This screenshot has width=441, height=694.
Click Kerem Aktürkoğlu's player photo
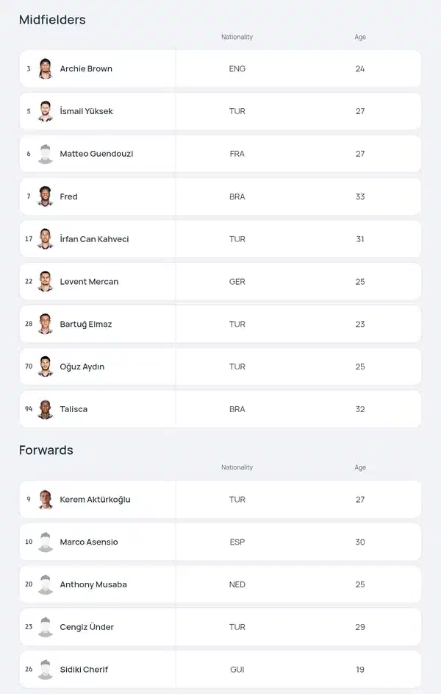click(46, 499)
